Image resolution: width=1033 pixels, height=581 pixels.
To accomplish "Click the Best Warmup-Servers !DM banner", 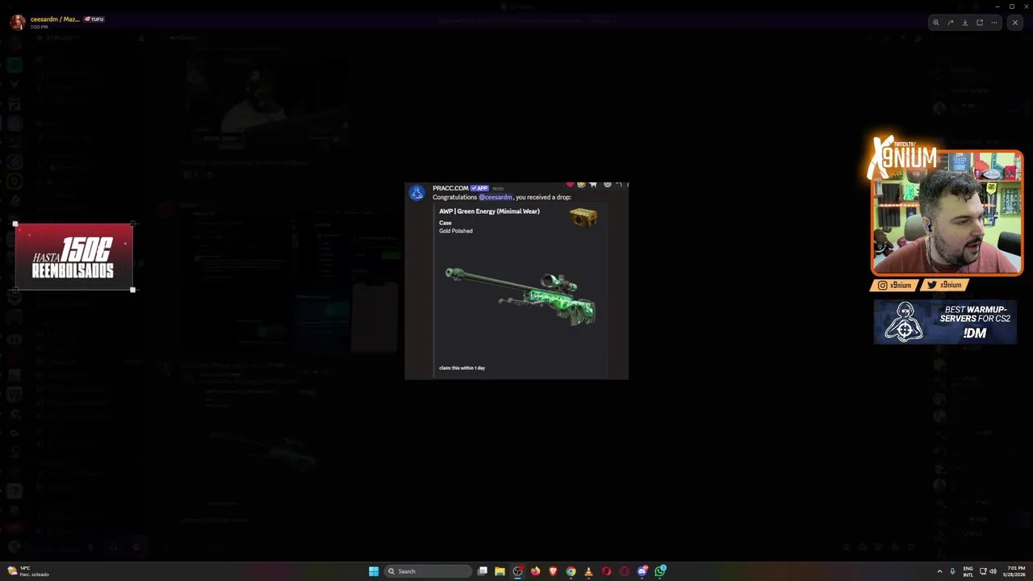I will (945, 322).
